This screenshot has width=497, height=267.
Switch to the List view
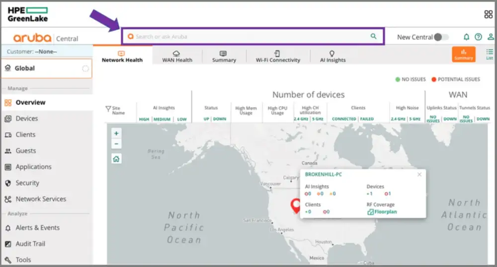click(490, 54)
